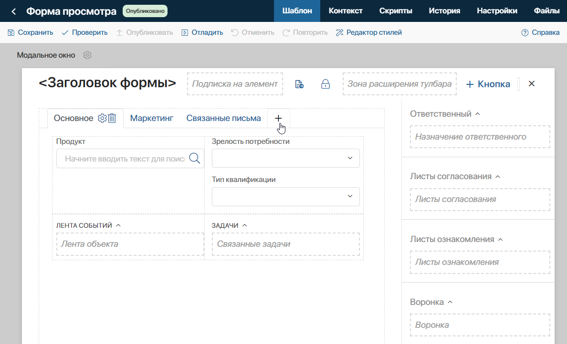This screenshot has height=344, width=567.
Task: Open Редактор стилей
Action: 369,32
